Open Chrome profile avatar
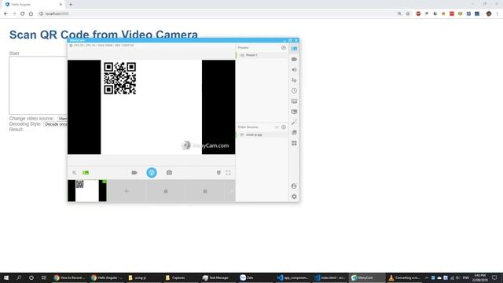 (489, 14)
